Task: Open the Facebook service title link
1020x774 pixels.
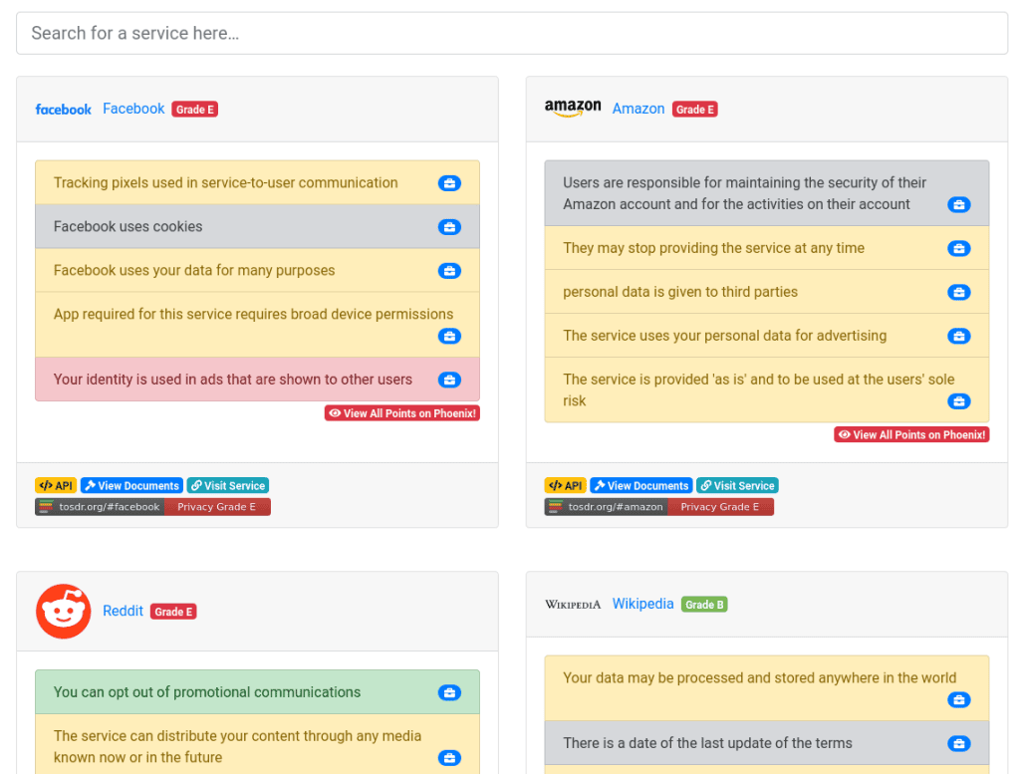Action: (x=133, y=109)
